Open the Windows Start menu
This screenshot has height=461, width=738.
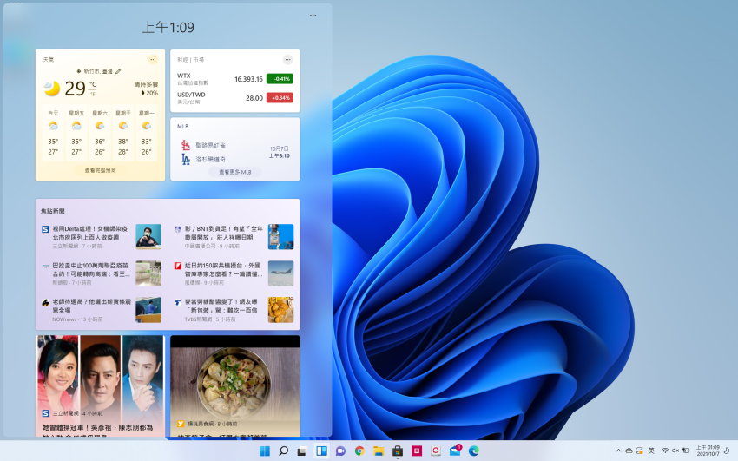265,451
